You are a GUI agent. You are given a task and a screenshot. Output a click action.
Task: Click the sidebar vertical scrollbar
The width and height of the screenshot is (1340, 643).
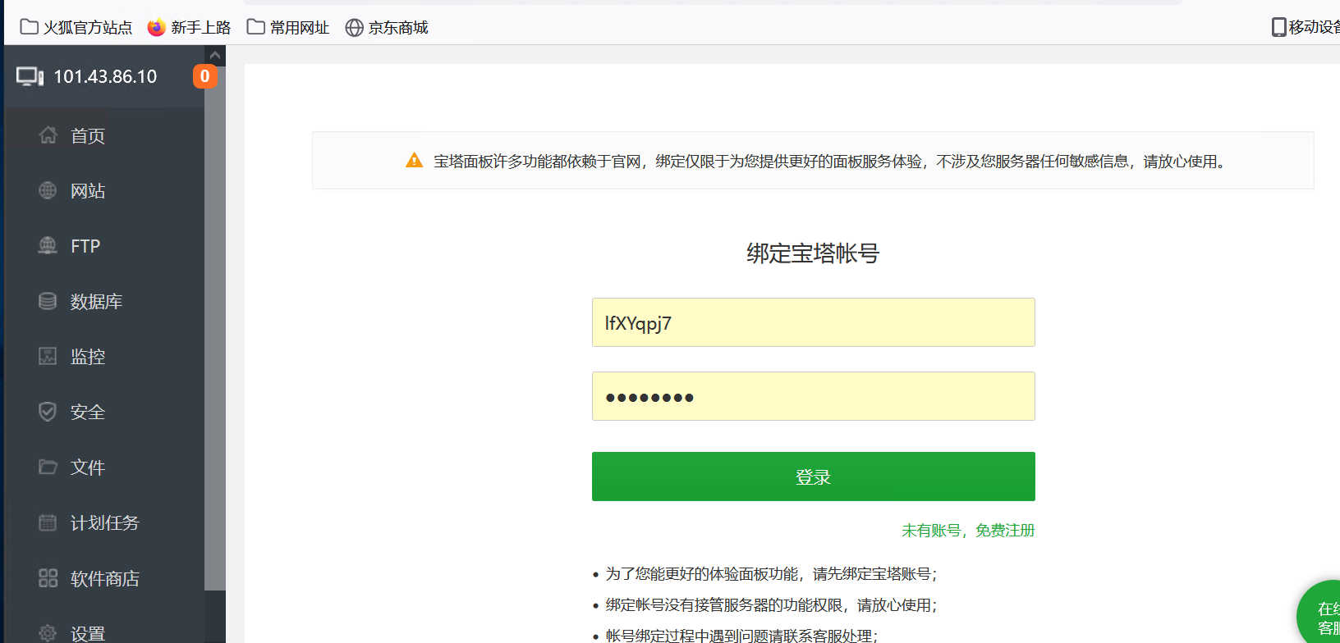pyautogui.click(x=215, y=328)
